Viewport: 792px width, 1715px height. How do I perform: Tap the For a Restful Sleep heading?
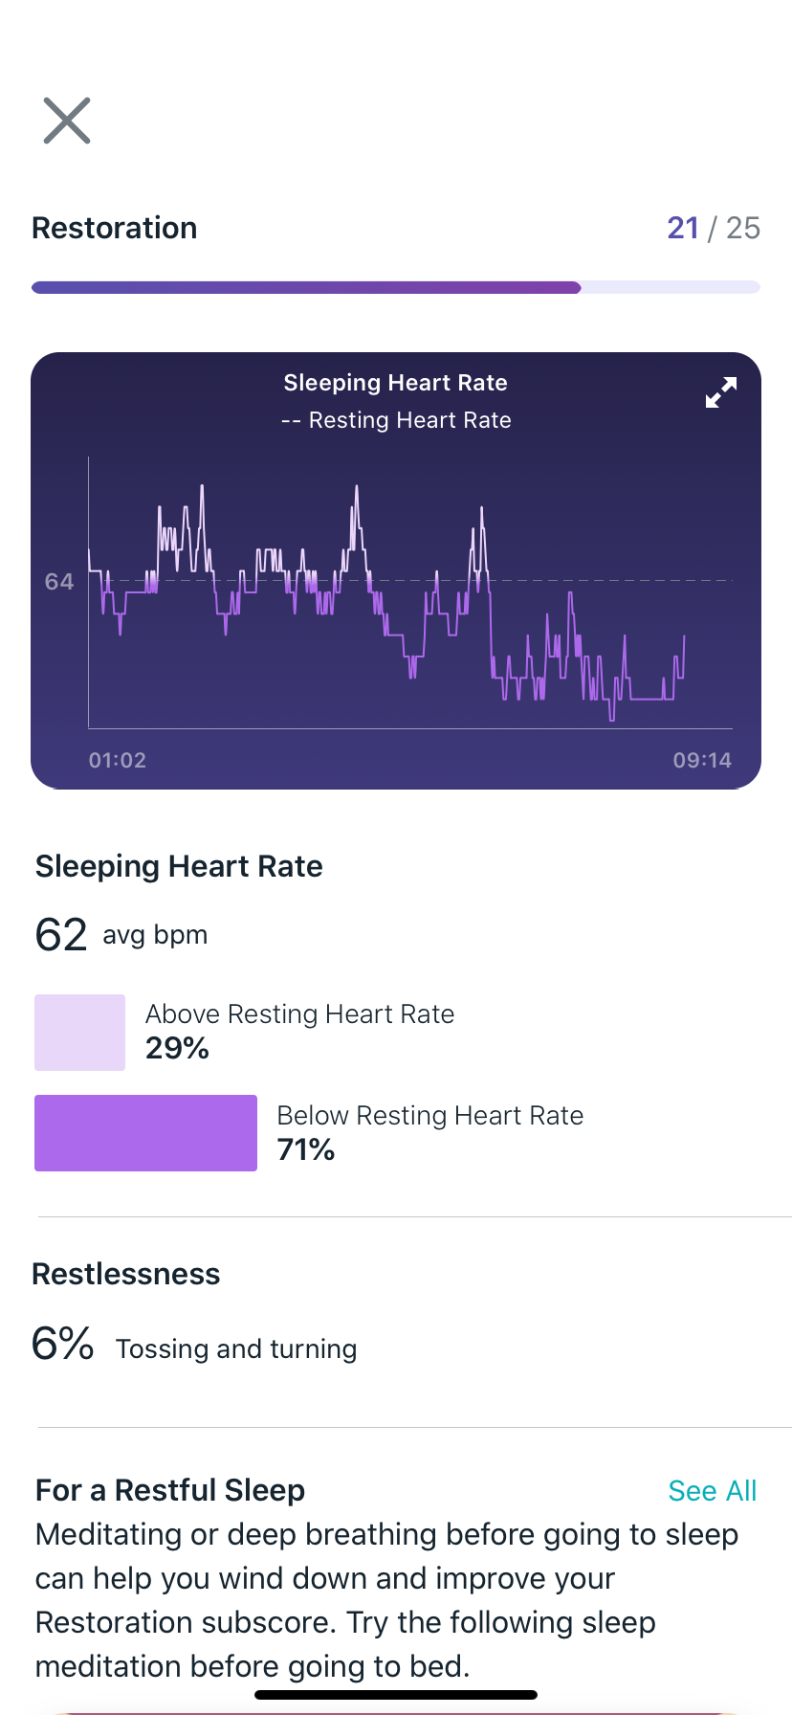click(x=170, y=1490)
